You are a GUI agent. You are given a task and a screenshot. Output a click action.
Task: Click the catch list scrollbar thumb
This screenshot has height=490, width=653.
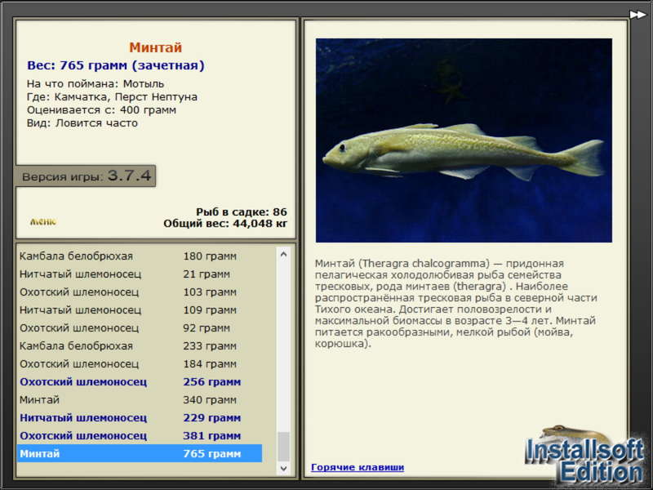coord(283,446)
